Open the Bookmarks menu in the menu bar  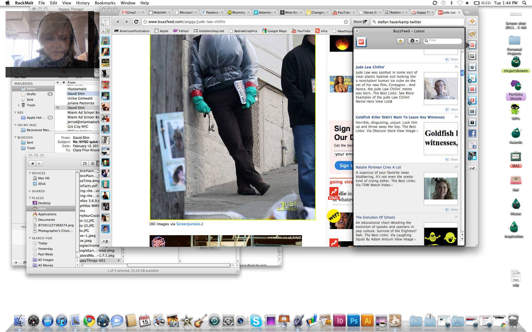pos(105,3)
